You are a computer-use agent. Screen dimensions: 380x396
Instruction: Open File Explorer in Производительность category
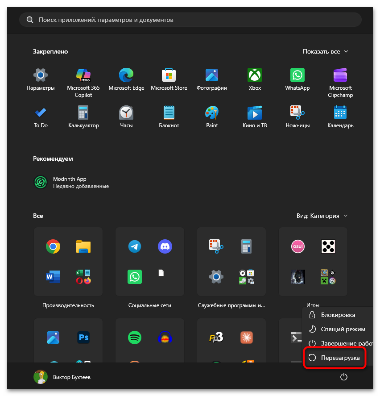click(x=83, y=246)
